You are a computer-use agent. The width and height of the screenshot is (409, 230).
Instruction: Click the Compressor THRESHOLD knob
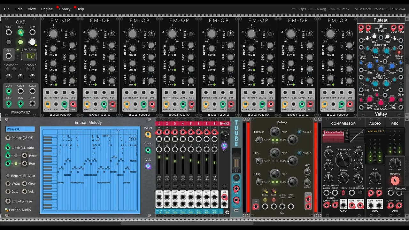[343, 159]
